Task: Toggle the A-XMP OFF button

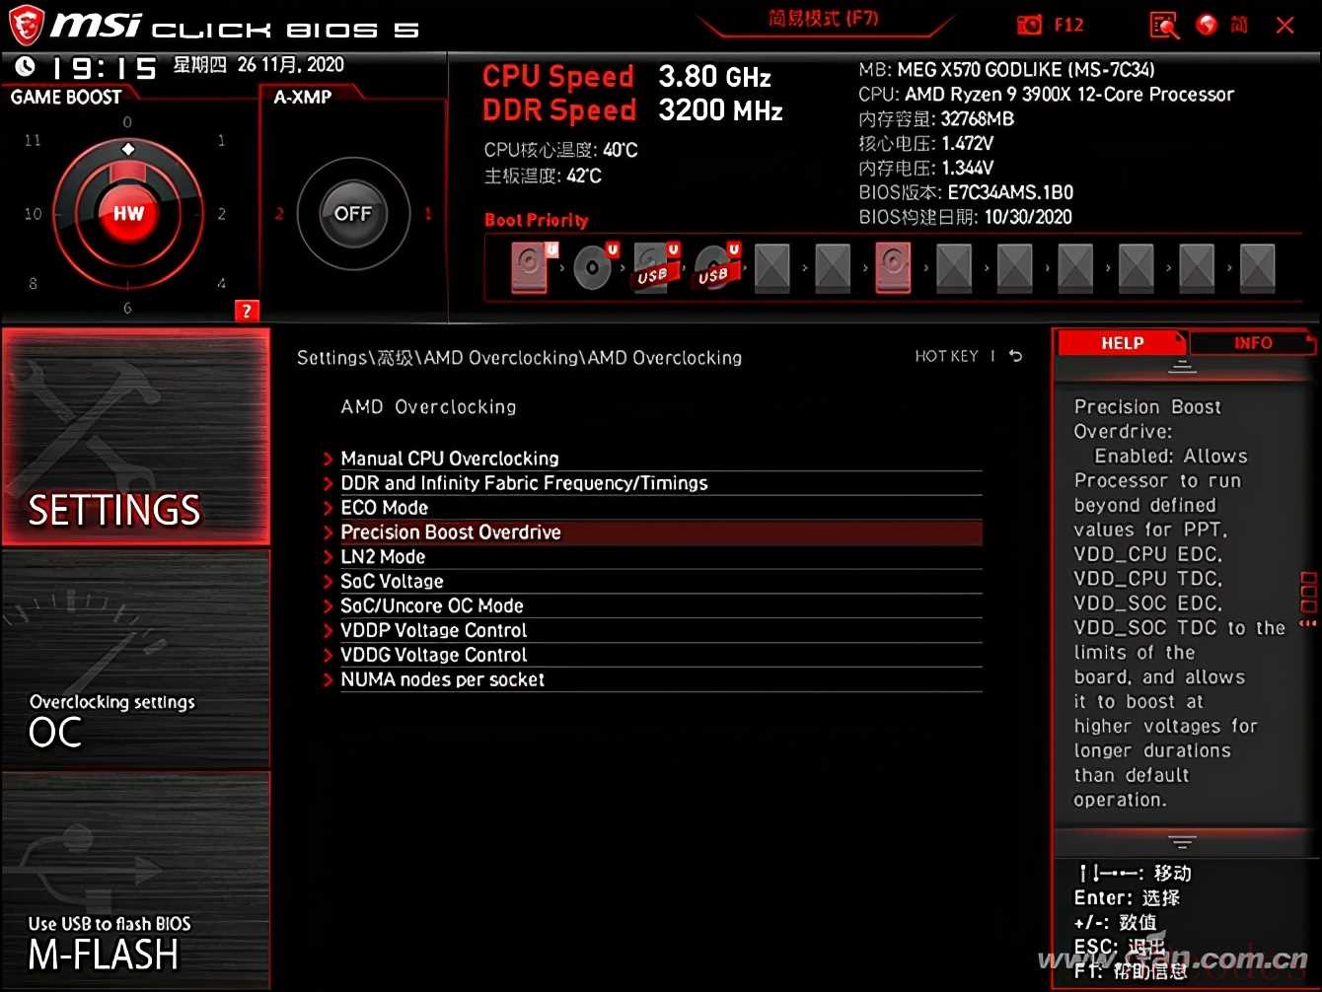Action: (x=352, y=213)
